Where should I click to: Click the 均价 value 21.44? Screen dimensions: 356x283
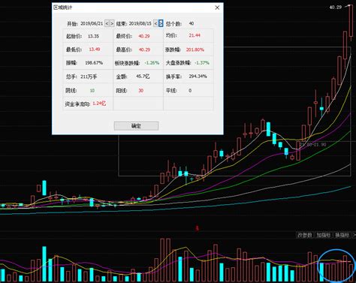click(195, 35)
